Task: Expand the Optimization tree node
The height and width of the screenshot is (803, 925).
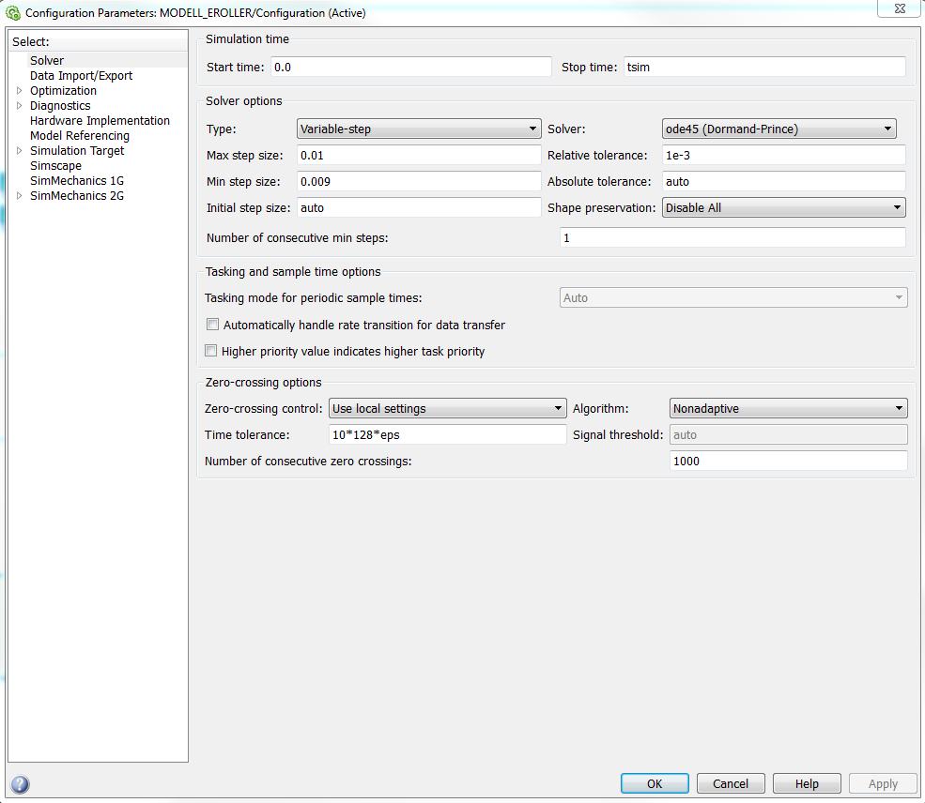Action: pos(20,91)
